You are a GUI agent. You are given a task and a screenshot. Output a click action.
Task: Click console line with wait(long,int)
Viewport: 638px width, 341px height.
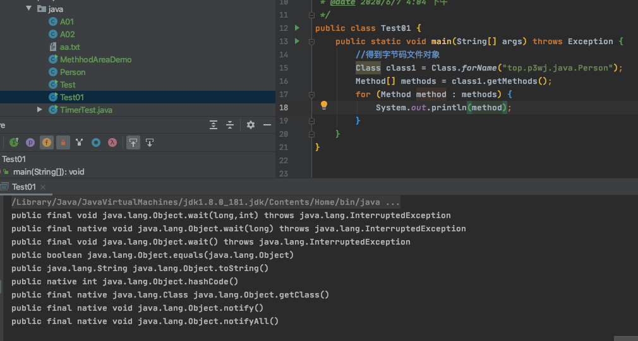[231, 216]
